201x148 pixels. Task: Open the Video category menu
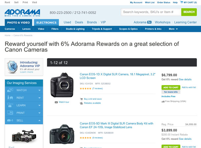click(x=41, y=29)
